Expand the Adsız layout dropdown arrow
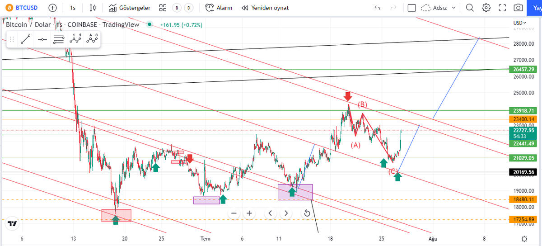 [x=453, y=8]
